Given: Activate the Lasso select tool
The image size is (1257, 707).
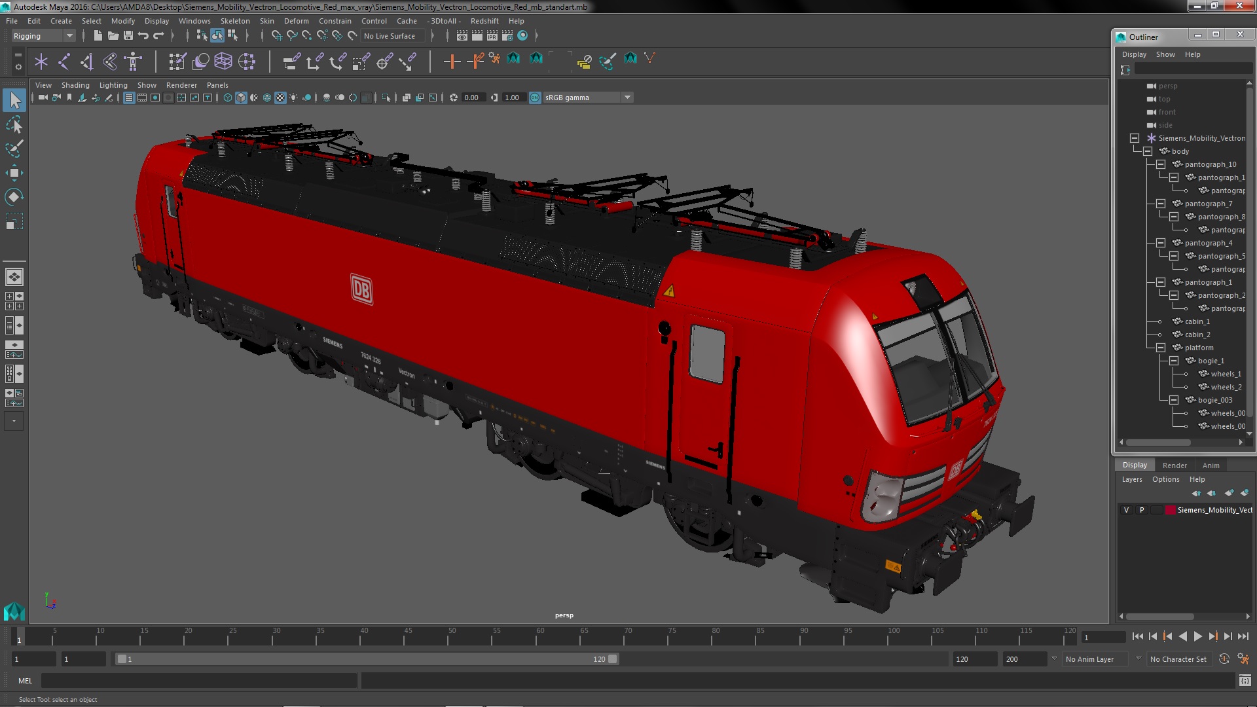Looking at the screenshot, I should coord(14,124).
